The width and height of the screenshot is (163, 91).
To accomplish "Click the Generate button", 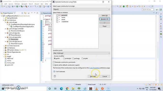I will 93,76.
